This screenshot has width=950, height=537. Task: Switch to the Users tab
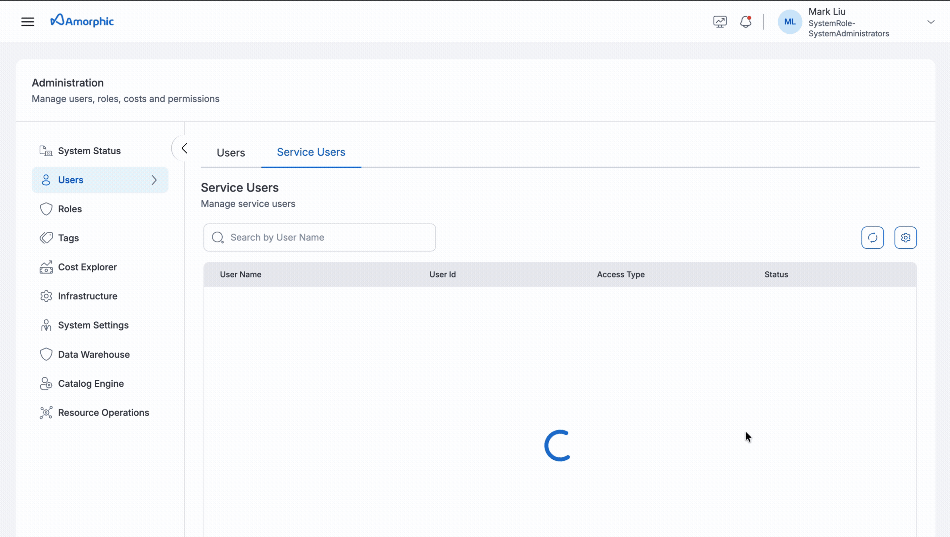[231, 152]
